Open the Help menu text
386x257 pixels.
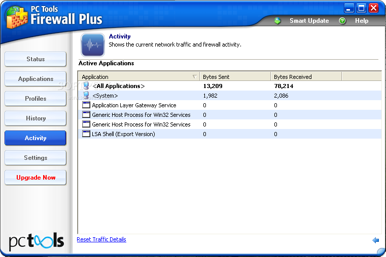point(362,21)
